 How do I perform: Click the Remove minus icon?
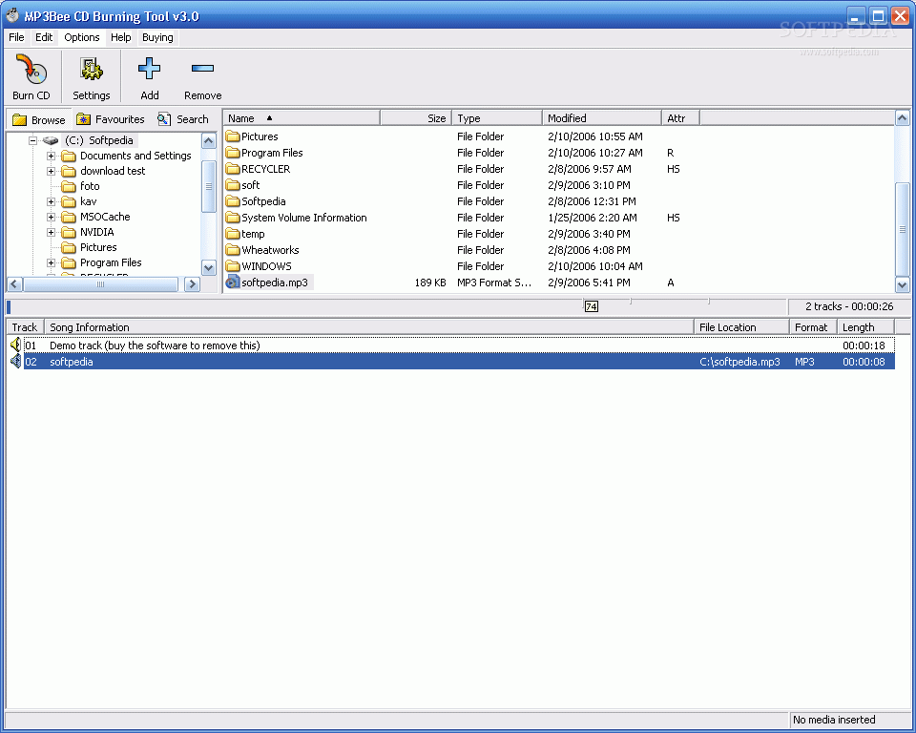tap(202, 69)
